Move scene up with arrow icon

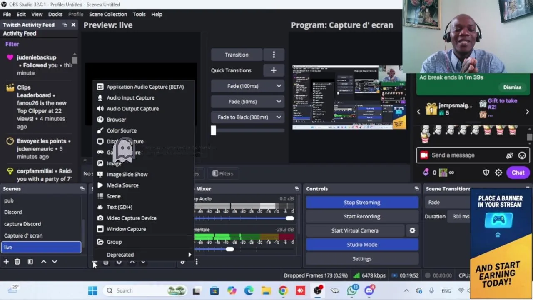[x=43, y=262]
